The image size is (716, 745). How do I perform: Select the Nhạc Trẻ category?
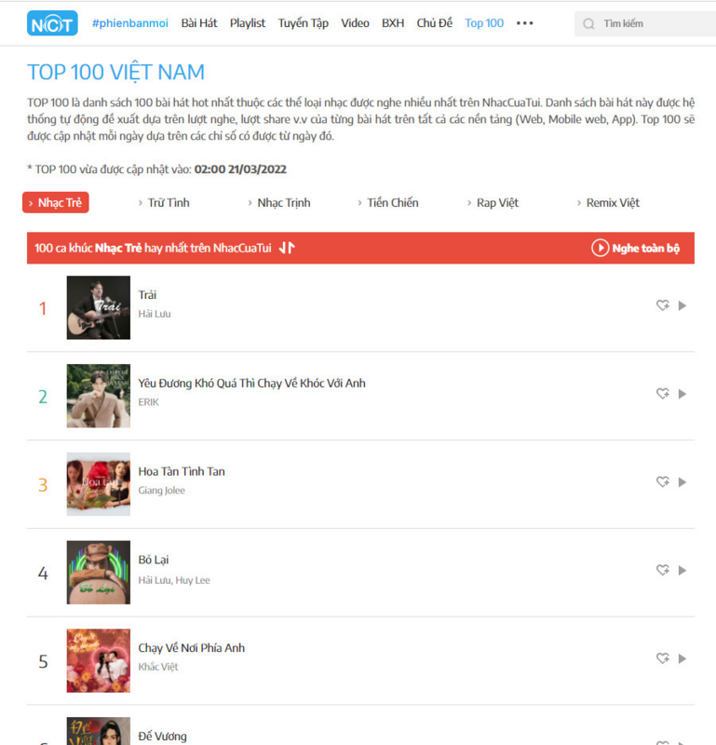click(56, 203)
